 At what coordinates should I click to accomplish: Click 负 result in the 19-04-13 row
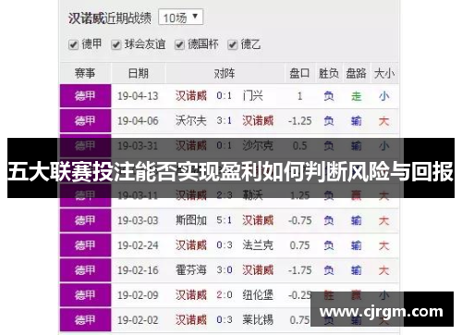point(329,96)
